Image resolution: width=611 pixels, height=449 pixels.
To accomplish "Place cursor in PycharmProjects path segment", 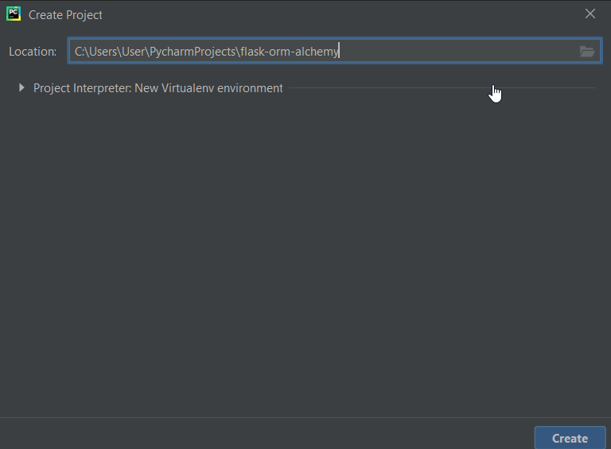I will tap(193, 52).
